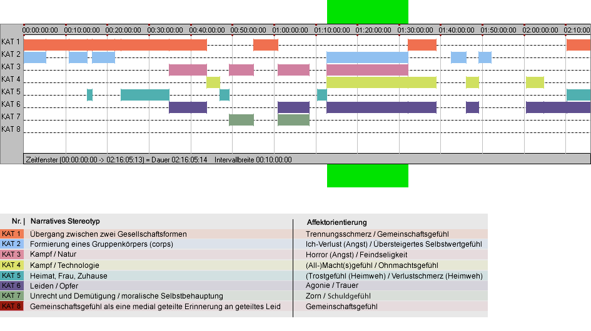Select the yellow KAT 4 segment after 02:00:00:00
Screen dimensions: 591x331
pyautogui.click(x=535, y=82)
